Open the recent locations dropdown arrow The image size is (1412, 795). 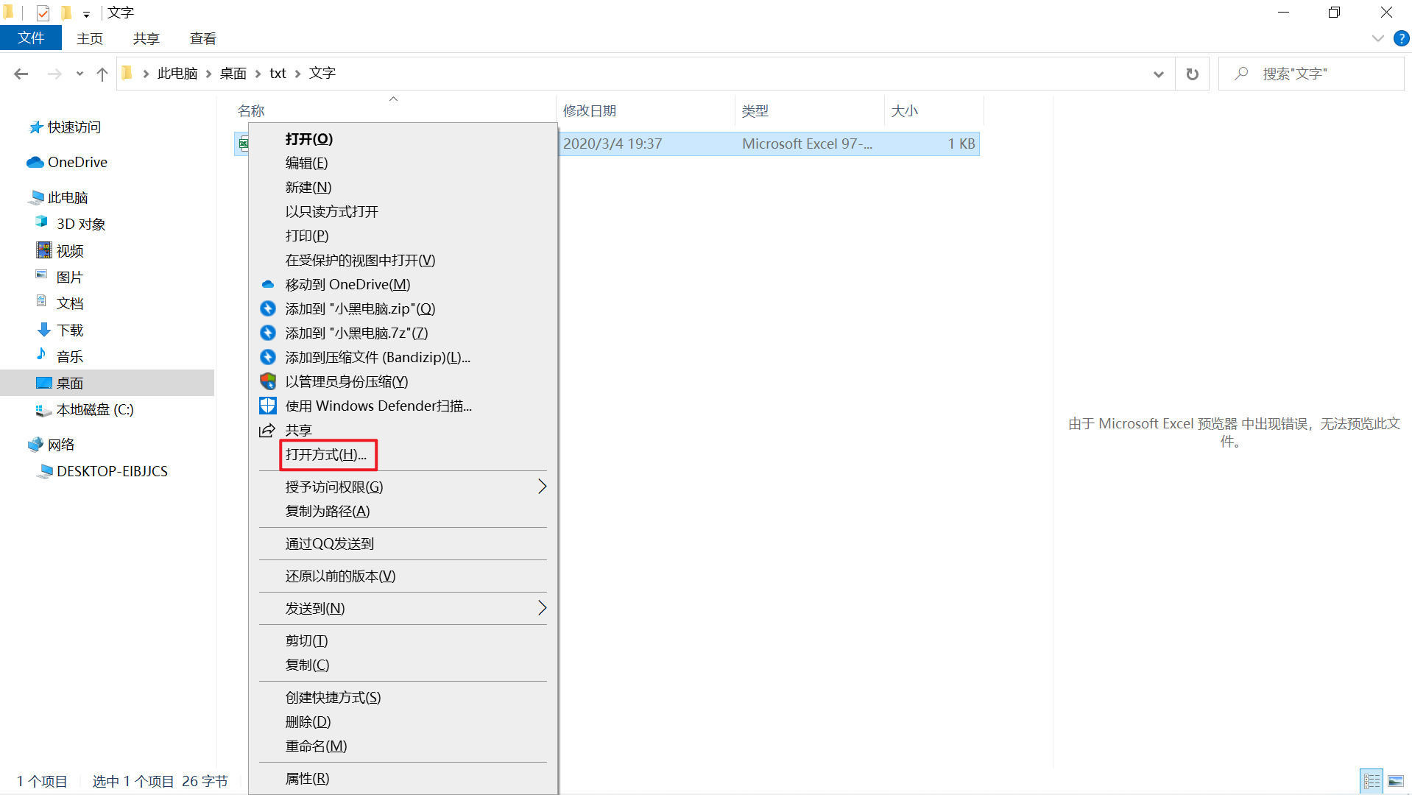(80, 74)
